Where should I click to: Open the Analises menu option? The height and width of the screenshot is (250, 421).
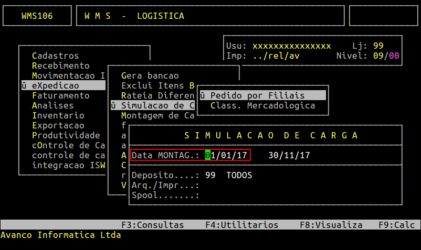[52, 105]
